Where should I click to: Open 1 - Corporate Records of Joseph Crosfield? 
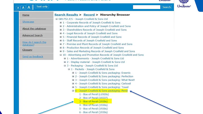92,23
